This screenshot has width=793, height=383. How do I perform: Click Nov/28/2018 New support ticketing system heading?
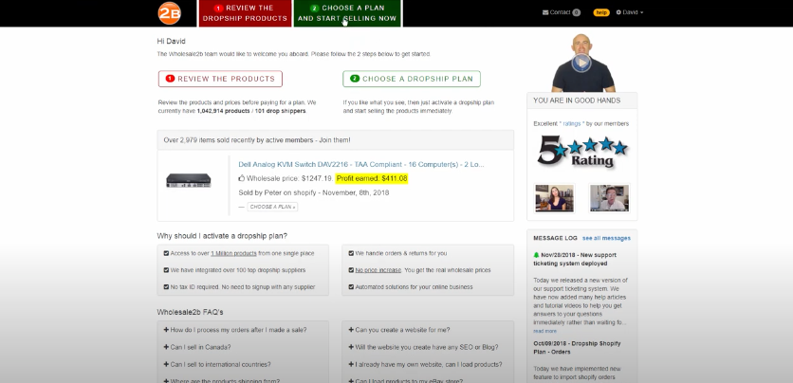(575, 259)
